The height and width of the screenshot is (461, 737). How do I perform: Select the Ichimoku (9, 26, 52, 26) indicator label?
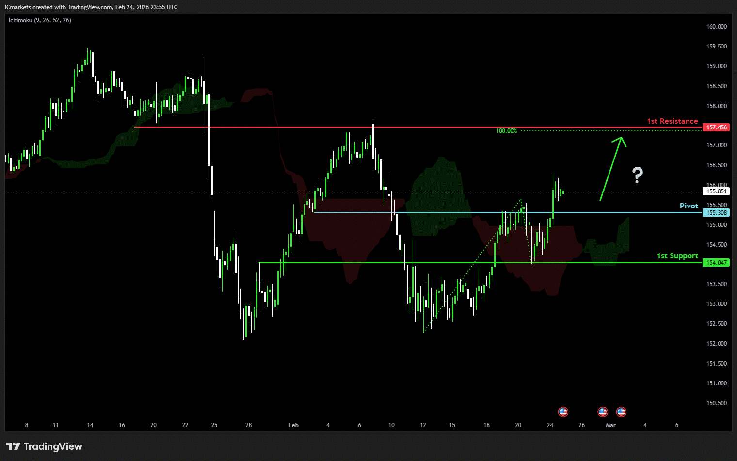tap(40, 20)
